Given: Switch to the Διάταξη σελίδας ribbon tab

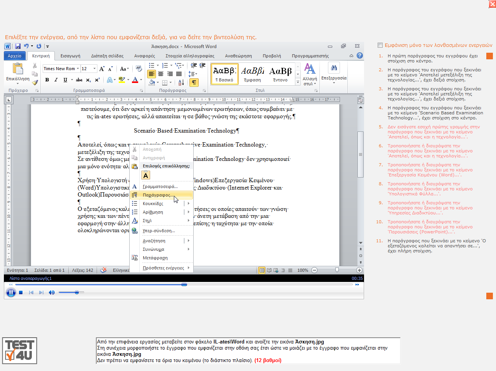Looking at the screenshot, I should 108,56.
